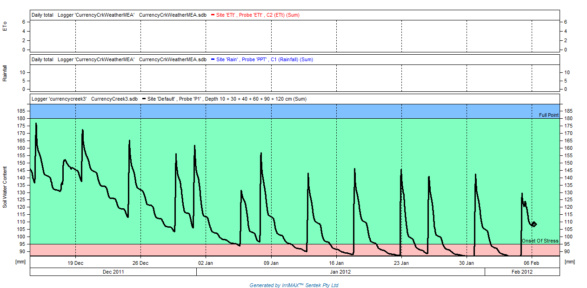Select the diamond marker at curve end
This screenshot has width=587, height=288.
[x=534, y=224]
